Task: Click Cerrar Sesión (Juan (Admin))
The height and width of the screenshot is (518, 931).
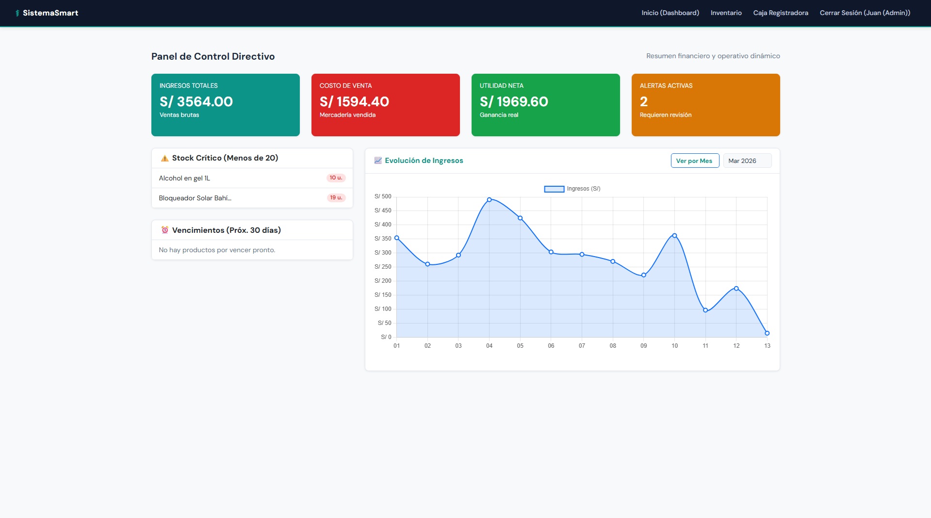Action: click(x=865, y=13)
